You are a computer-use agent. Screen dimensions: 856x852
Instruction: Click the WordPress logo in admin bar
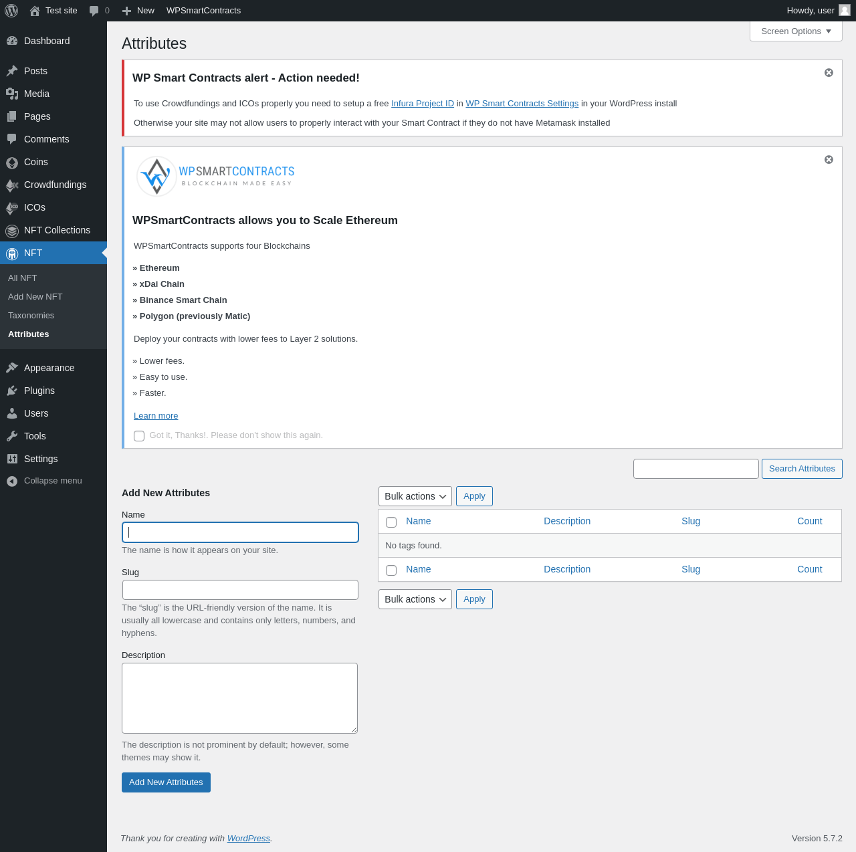pyautogui.click(x=11, y=11)
